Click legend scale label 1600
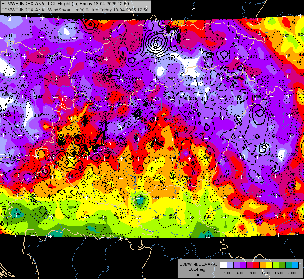Image resolution: width=304 pixels, height=279 pixels. click(279, 273)
